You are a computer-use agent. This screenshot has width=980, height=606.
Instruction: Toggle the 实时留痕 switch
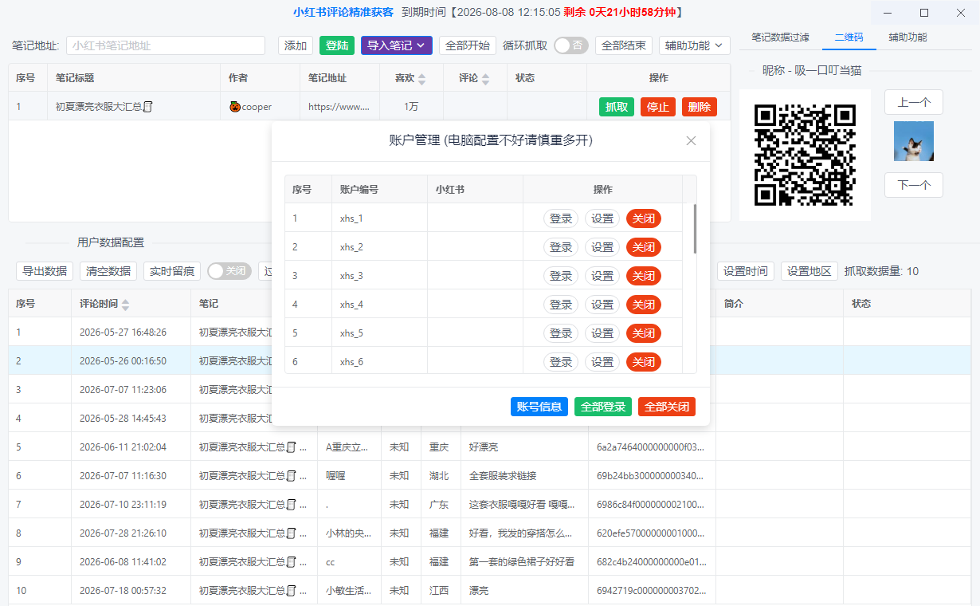[x=229, y=271]
